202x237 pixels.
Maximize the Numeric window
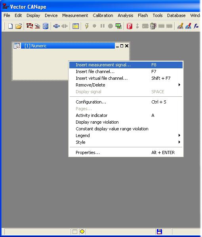pyautogui.click(x=122, y=46)
